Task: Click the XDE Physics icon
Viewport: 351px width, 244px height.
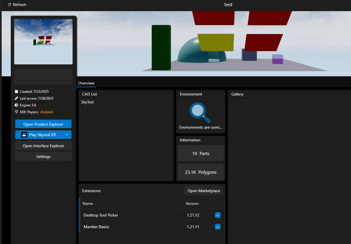Action: [16, 112]
